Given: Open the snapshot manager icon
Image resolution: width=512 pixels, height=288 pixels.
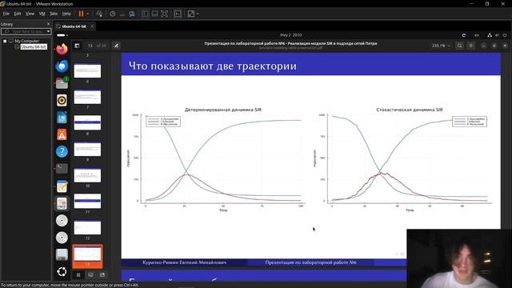Looking at the screenshot, I should tap(131, 14).
